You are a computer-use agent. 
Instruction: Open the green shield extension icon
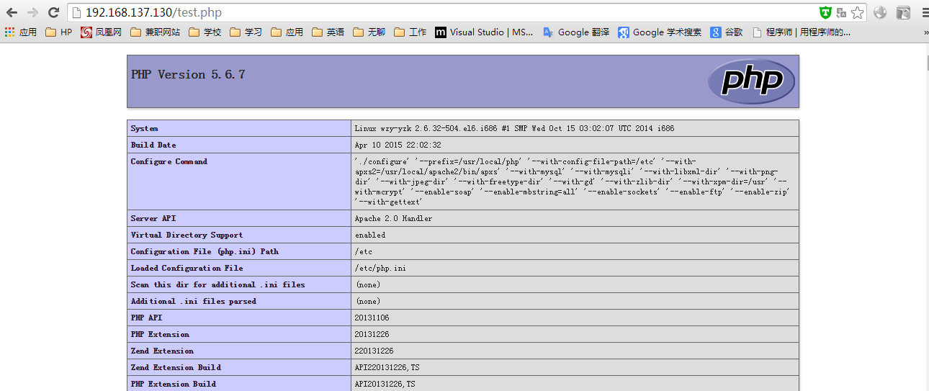(x=826, y=12)
